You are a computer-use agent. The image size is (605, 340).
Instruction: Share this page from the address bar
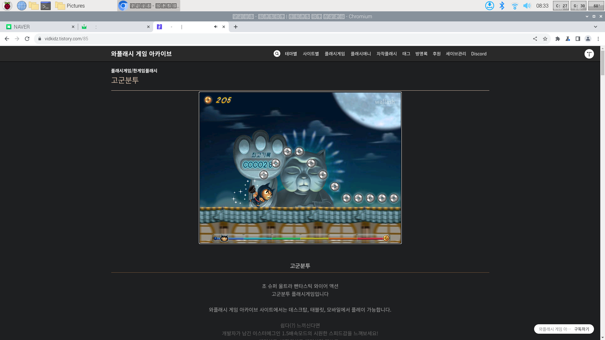point(535,39)
